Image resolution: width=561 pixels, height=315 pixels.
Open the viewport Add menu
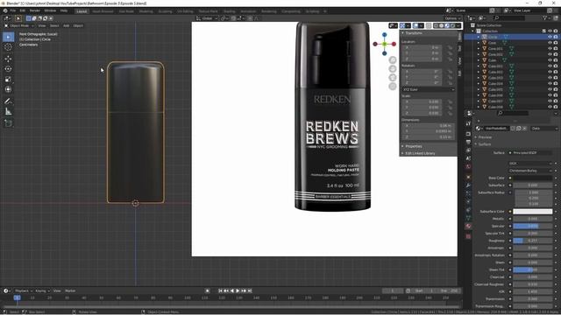pos(67,25)
